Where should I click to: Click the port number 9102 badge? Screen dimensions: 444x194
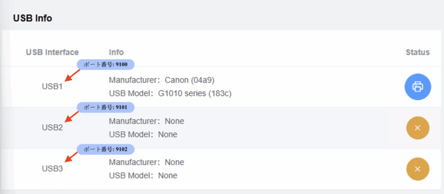point(106,149)
